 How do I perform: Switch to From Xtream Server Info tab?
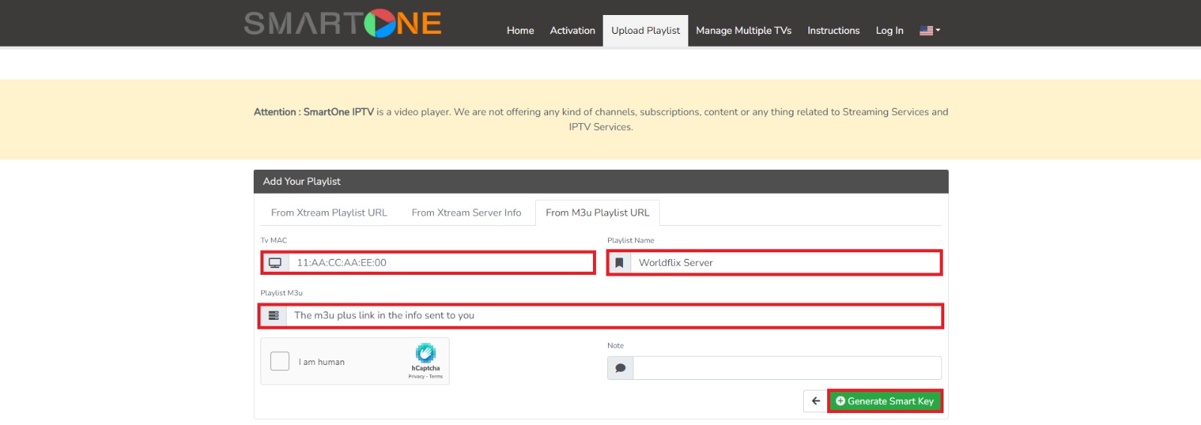click(x=466, y=212)
